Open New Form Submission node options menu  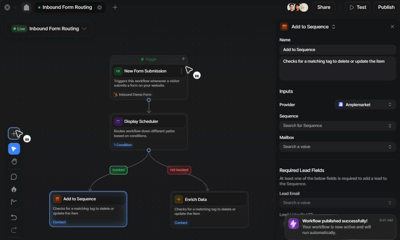pos(181,71)
